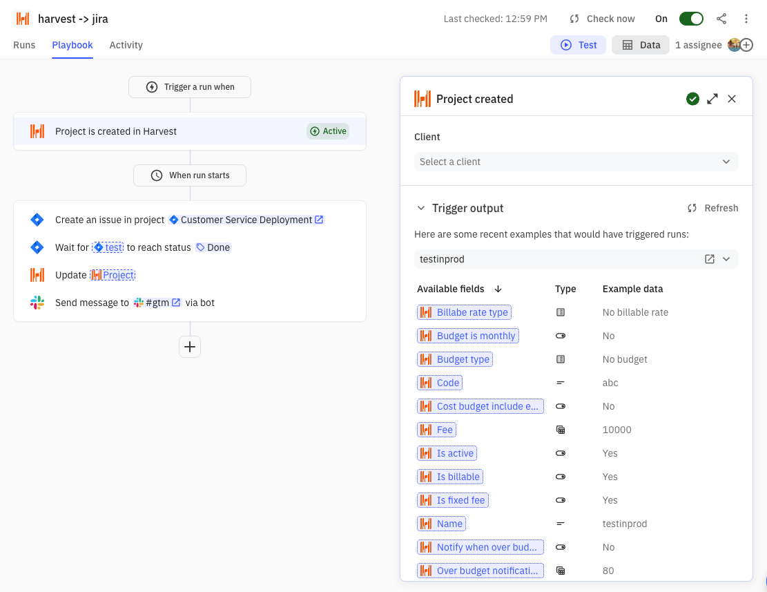The image size is (767, 592).
Task: Click the Active badge on the Harvest trigger
Action: point(327,131)
